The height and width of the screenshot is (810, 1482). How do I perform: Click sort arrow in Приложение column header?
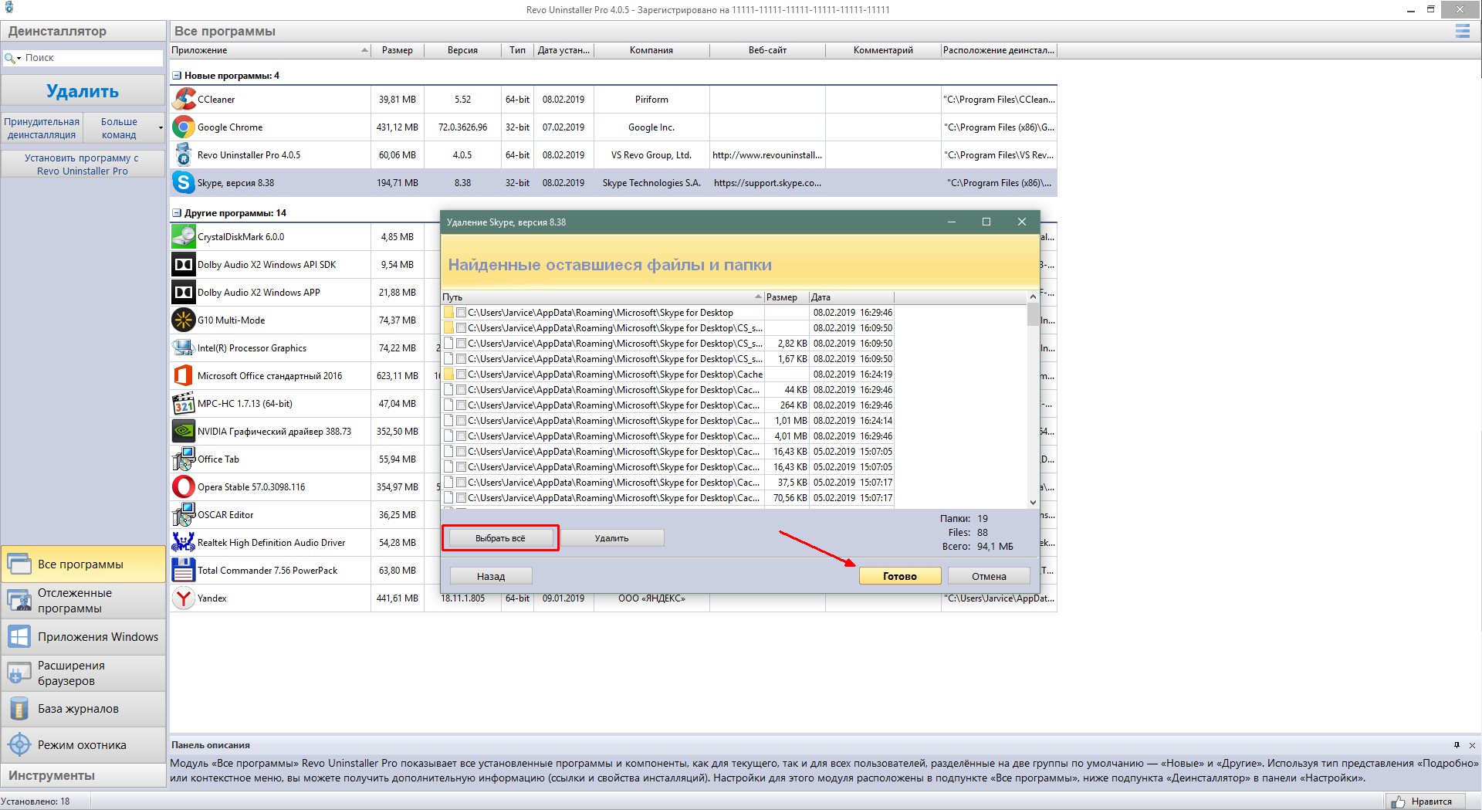point(364,50)
